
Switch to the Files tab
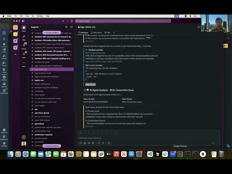point(108,33)
